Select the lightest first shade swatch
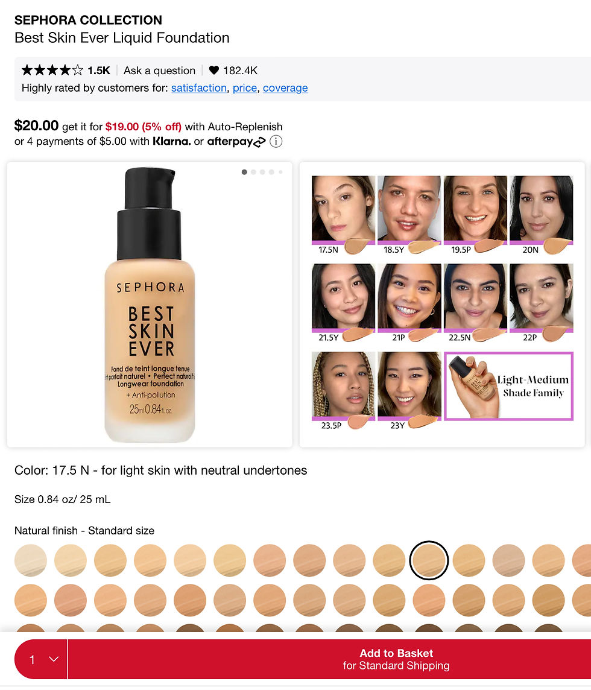 tap(31, 561)
